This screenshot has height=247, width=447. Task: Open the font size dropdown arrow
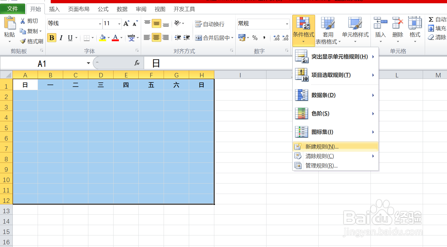119,24
